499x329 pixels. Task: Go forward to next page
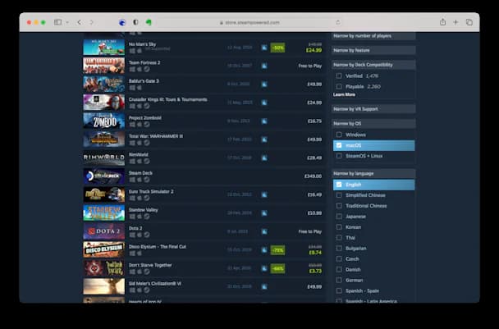[x=91, y=22]
